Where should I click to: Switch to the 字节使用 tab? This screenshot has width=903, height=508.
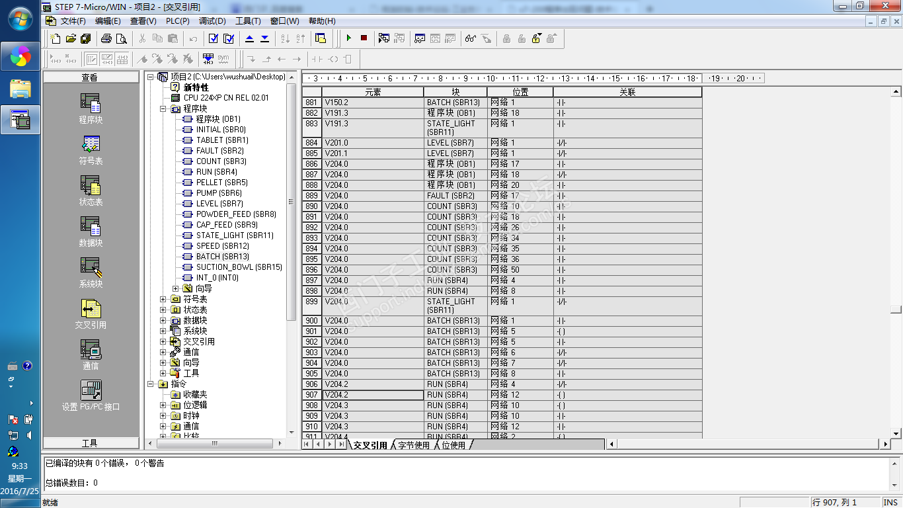414,445
